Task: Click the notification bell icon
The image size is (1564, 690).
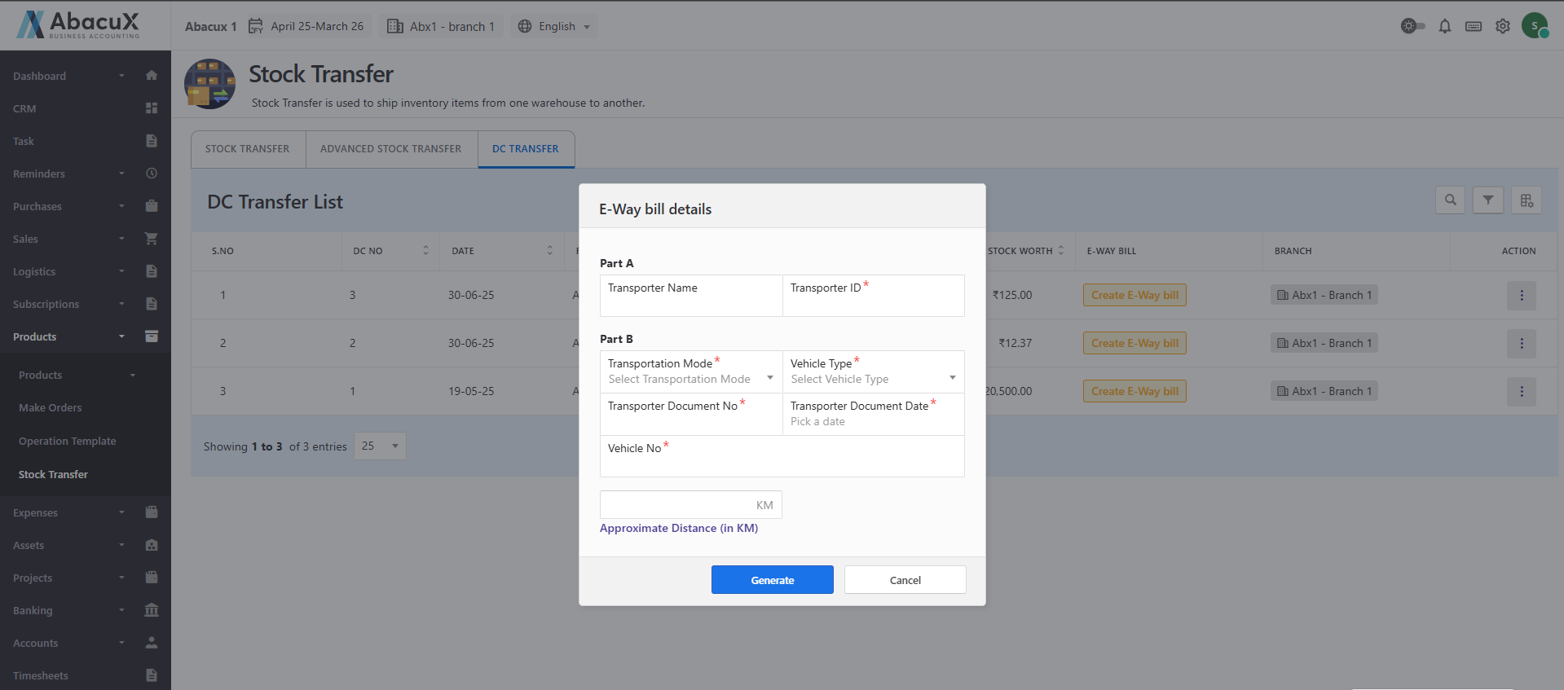Action: click(1444, 26)
